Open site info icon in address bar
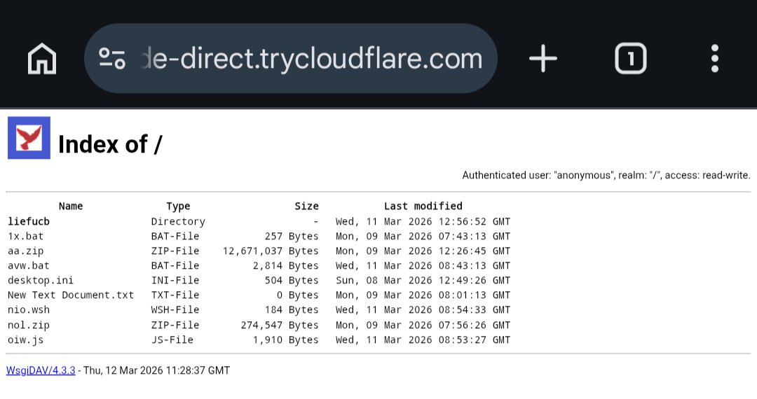Image resolution: width=757 pixels, height=399 pixels. coord(111,59)
